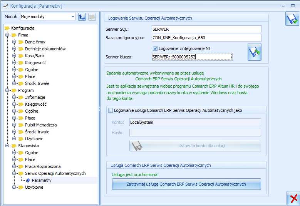
Task: Click the Praca Rozproszona folder icon
Action: pos(21,166)
